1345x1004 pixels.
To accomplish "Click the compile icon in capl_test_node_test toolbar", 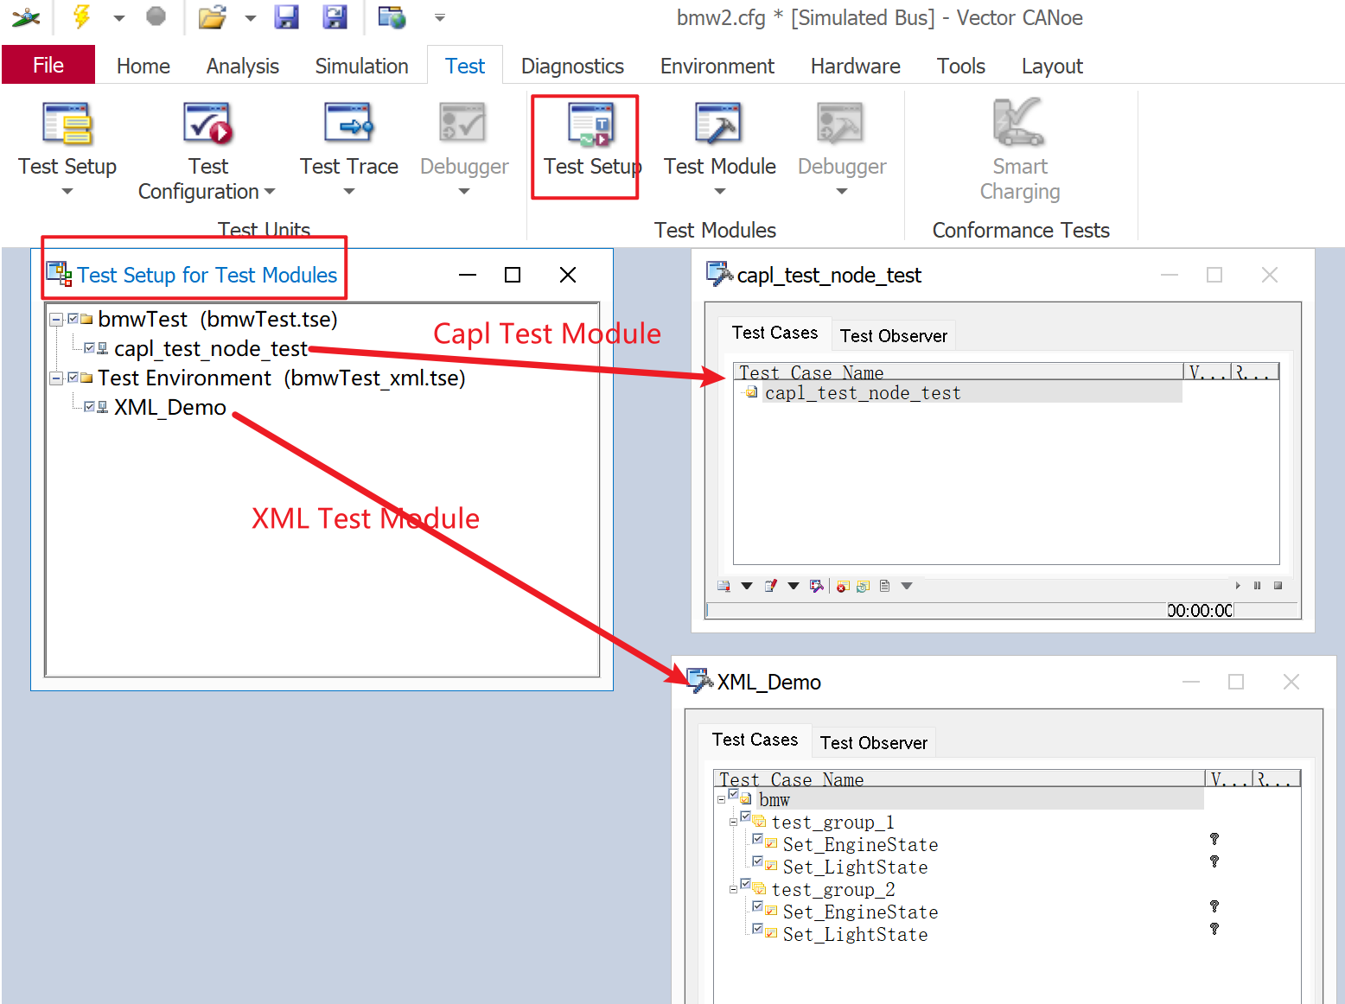I will 817,586.
